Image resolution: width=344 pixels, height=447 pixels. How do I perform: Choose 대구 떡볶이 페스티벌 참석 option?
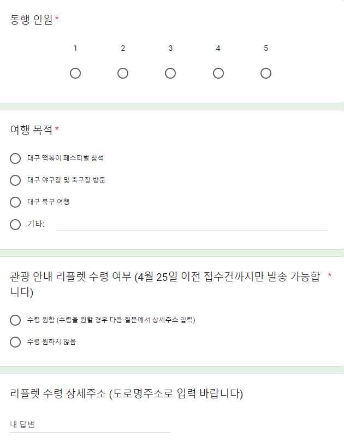[x=15, y=158]
